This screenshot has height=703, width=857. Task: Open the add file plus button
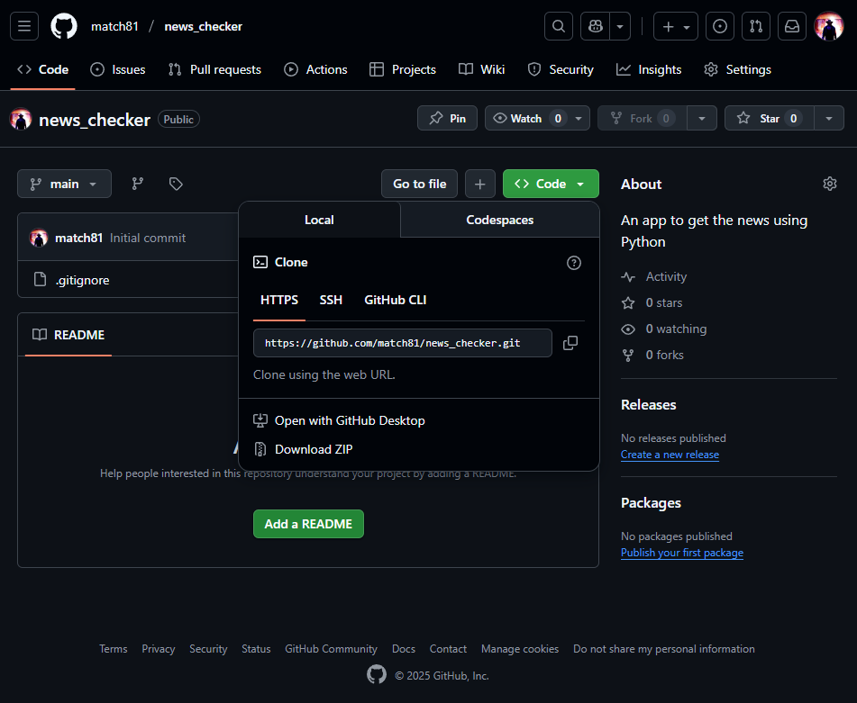pyautogui.click(x=480, y=184)
